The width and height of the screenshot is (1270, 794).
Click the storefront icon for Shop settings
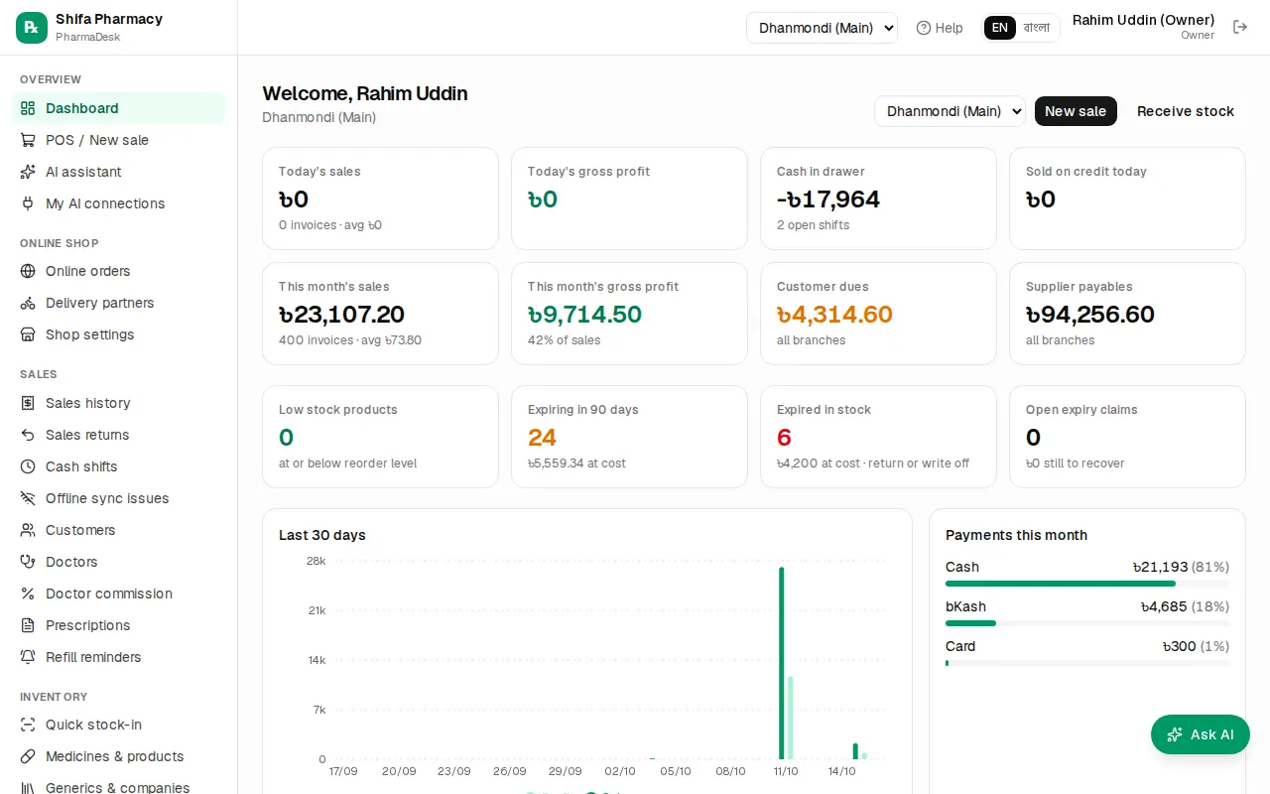click(28, 334)
